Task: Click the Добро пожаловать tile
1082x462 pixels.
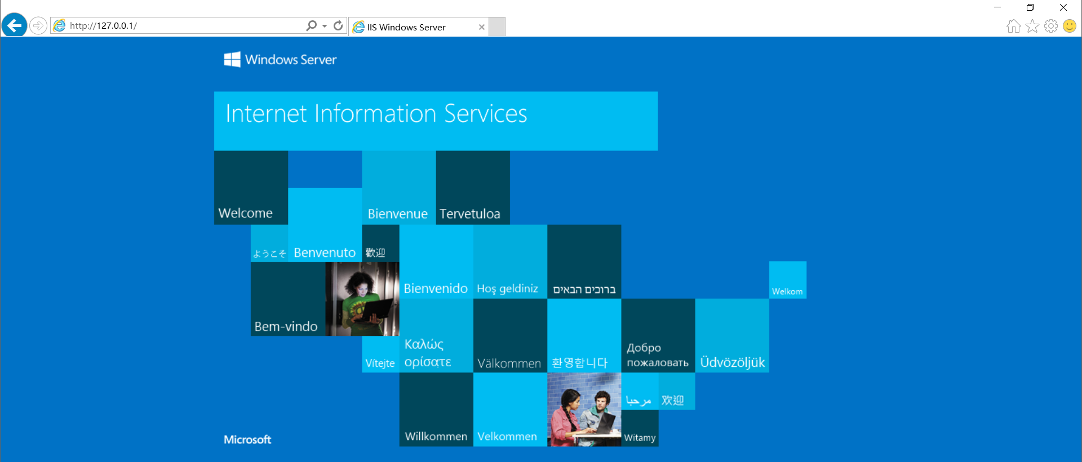Action: point(658,335)
